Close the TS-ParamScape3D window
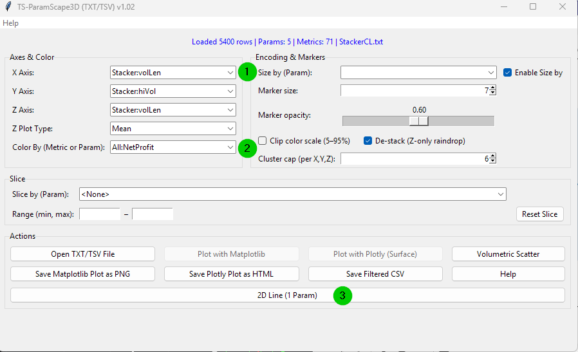 (x=562, y=6)
